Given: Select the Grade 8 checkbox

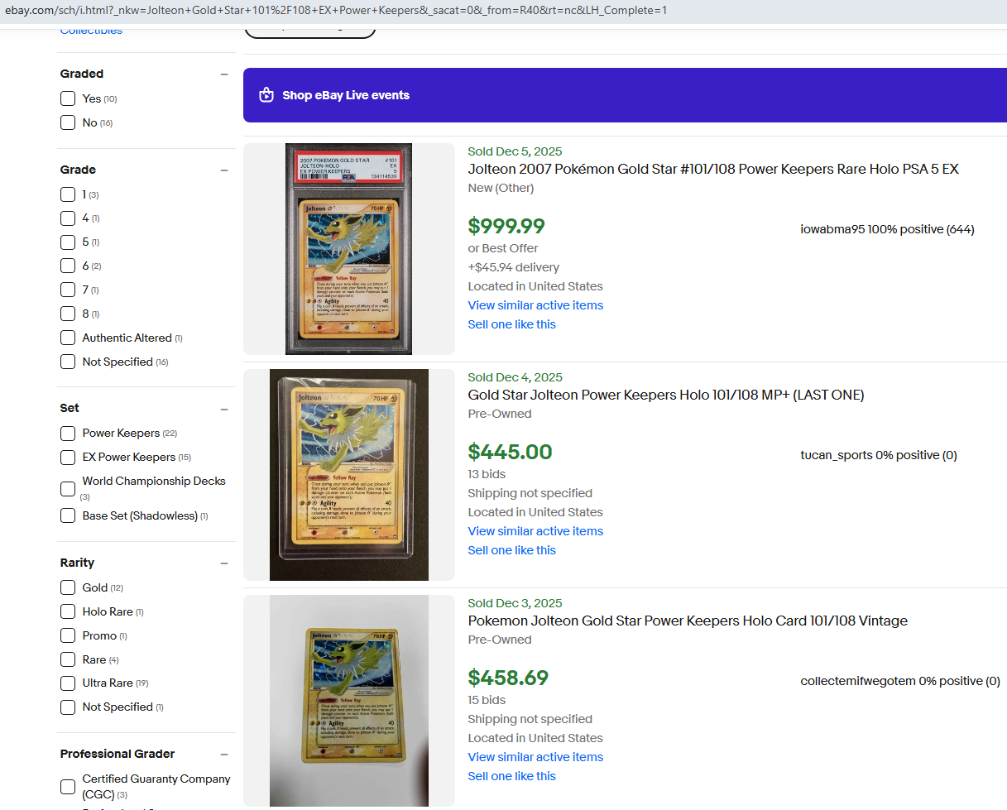Looking at the screenshot, I should 67,314.
